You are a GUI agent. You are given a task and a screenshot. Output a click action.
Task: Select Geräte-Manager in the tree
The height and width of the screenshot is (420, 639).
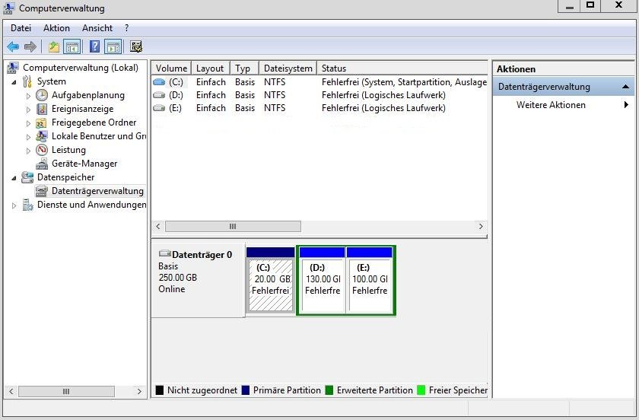click(84, 164)
